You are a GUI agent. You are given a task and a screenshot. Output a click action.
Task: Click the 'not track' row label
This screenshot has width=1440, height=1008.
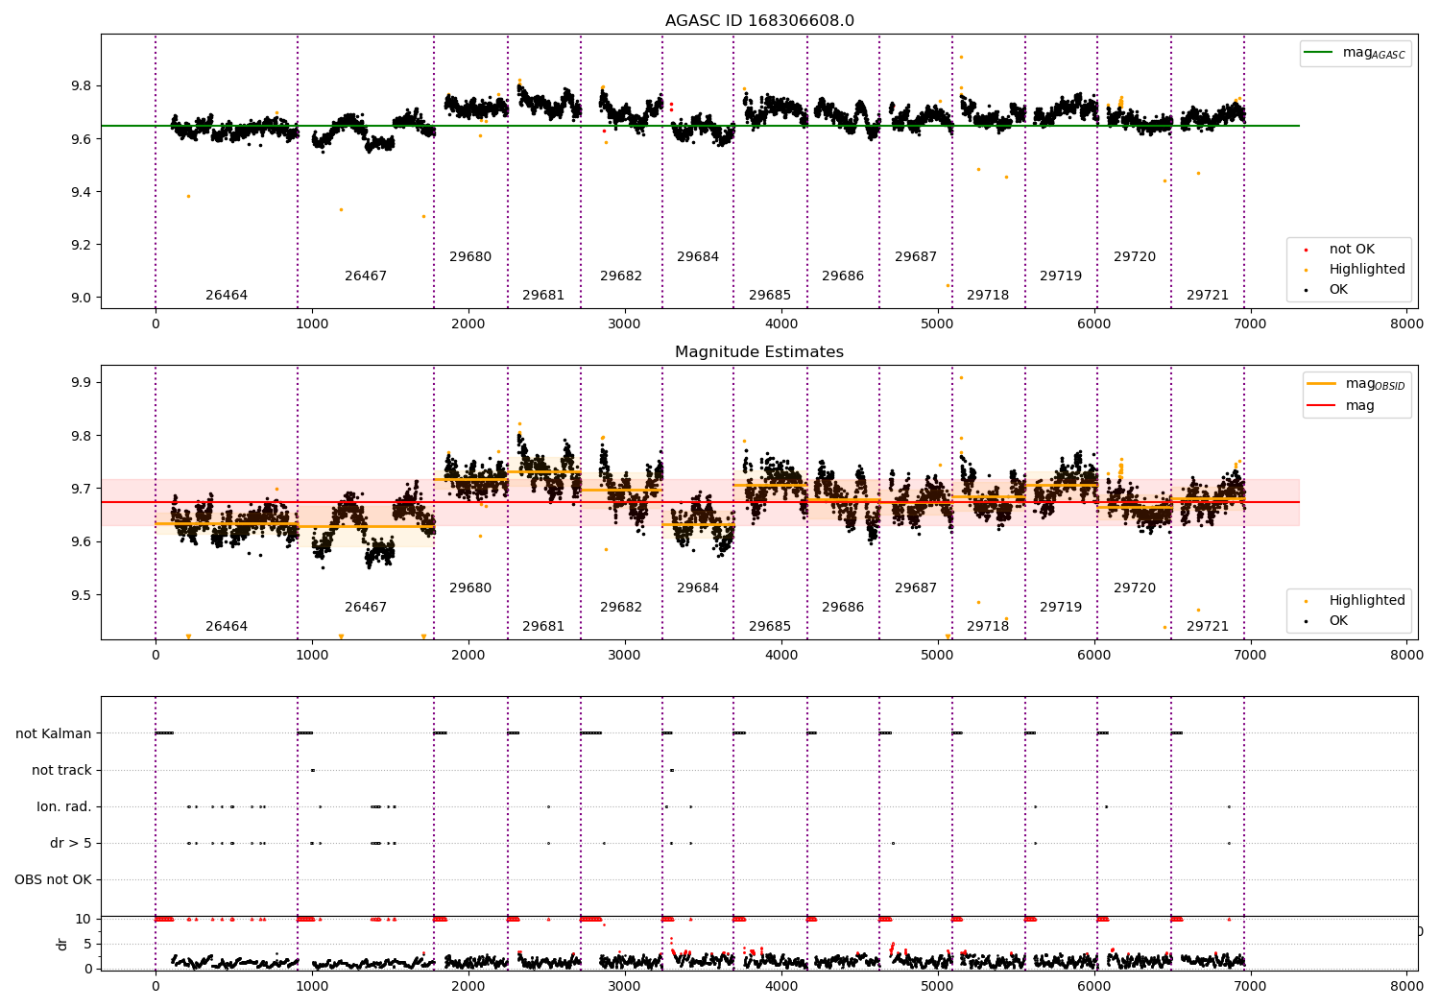(61, 770)
